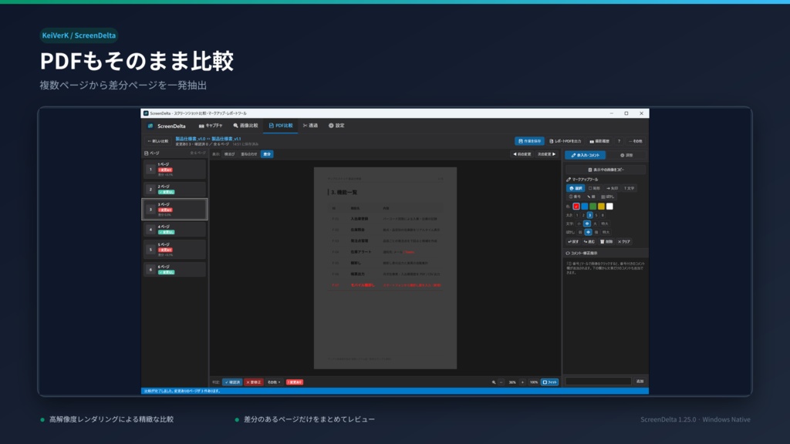Click the クリア clear button

coord(623,241)
